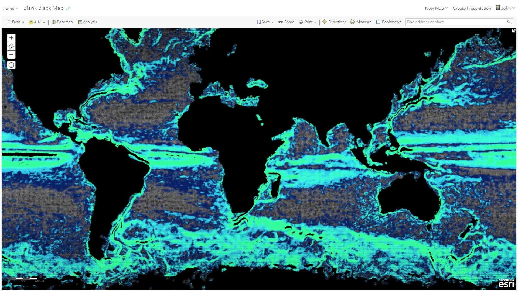Click the Create Presentation link
This screenshot has height=291, width=518.
tap(472, 8)
